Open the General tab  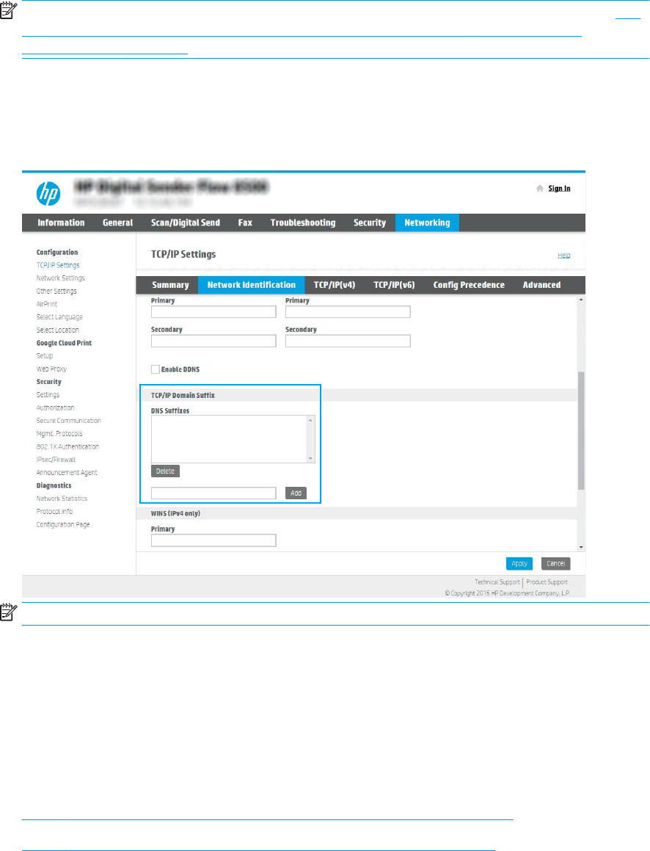117,222
